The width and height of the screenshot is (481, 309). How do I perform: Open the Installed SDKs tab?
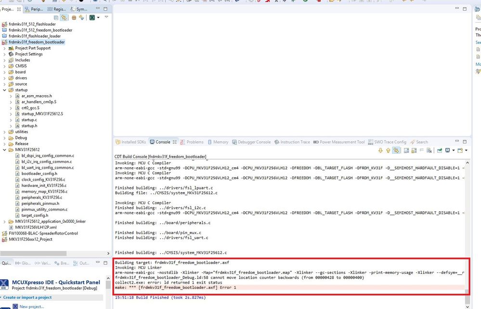click(x=130, y=142)
